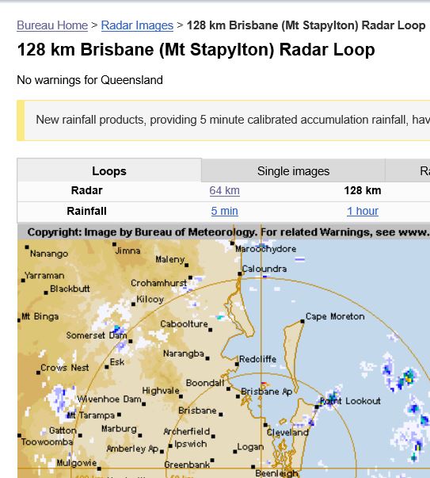The image size is (430, 478).
Task: Click the Nanango town marker
Action: coord(27,247)
